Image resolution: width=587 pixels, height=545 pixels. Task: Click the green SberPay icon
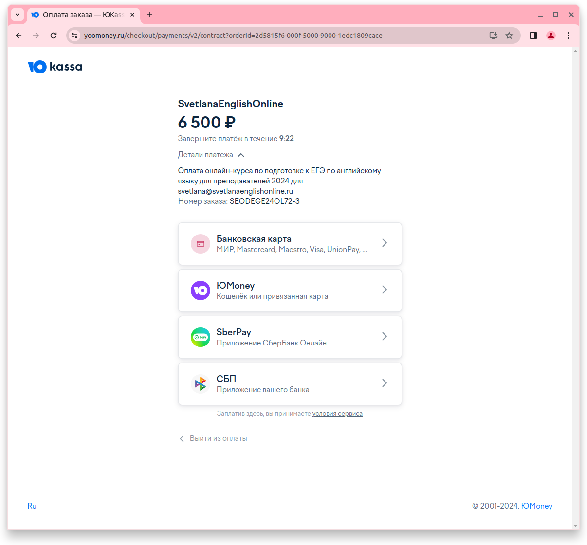(x=201, y=337)
